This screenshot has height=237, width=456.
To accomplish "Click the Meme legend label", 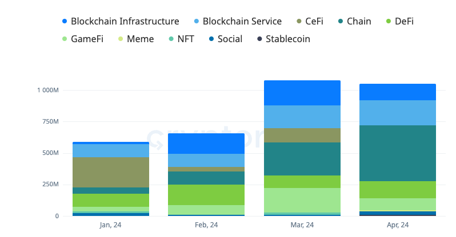I will click(140, 39).
